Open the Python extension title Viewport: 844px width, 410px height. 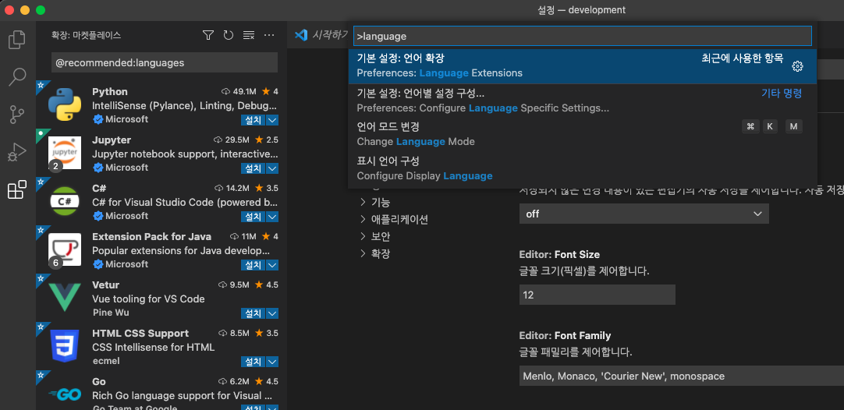click(110, 91)
